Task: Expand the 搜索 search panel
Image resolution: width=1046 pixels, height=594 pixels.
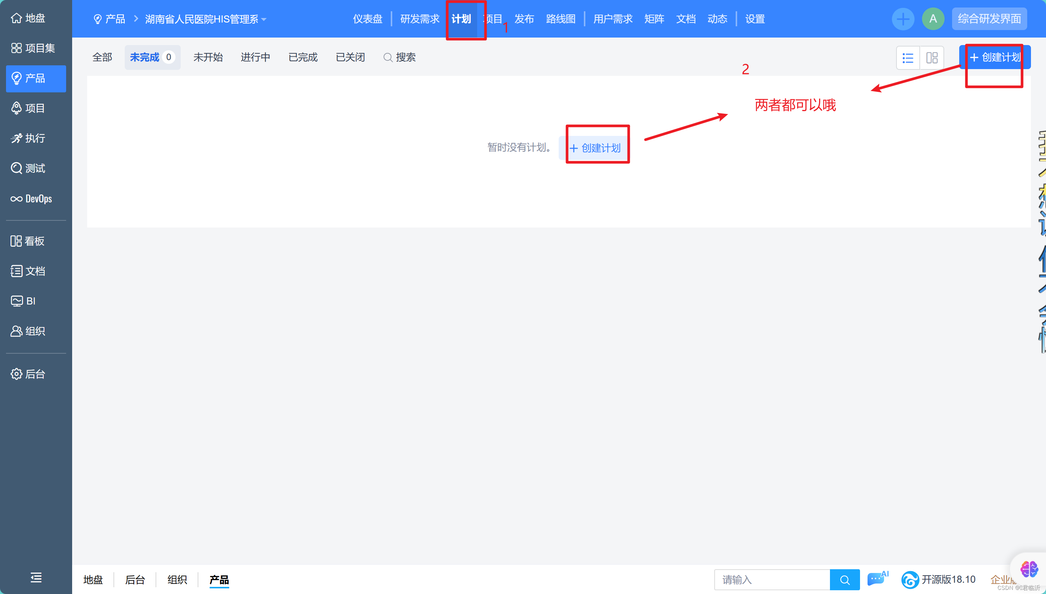Action: click(x=399, y=57)
